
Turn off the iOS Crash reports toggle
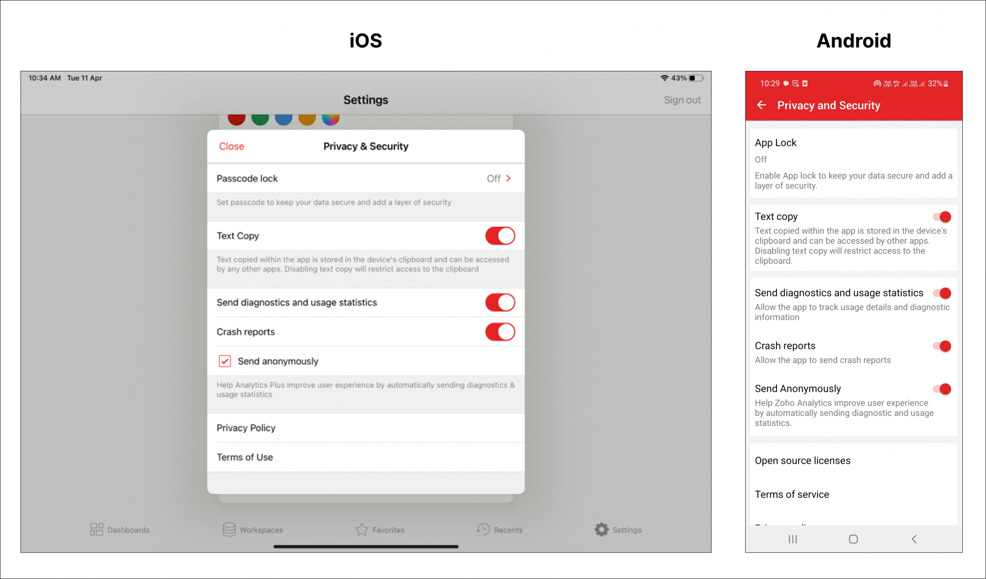pos(500,332)
